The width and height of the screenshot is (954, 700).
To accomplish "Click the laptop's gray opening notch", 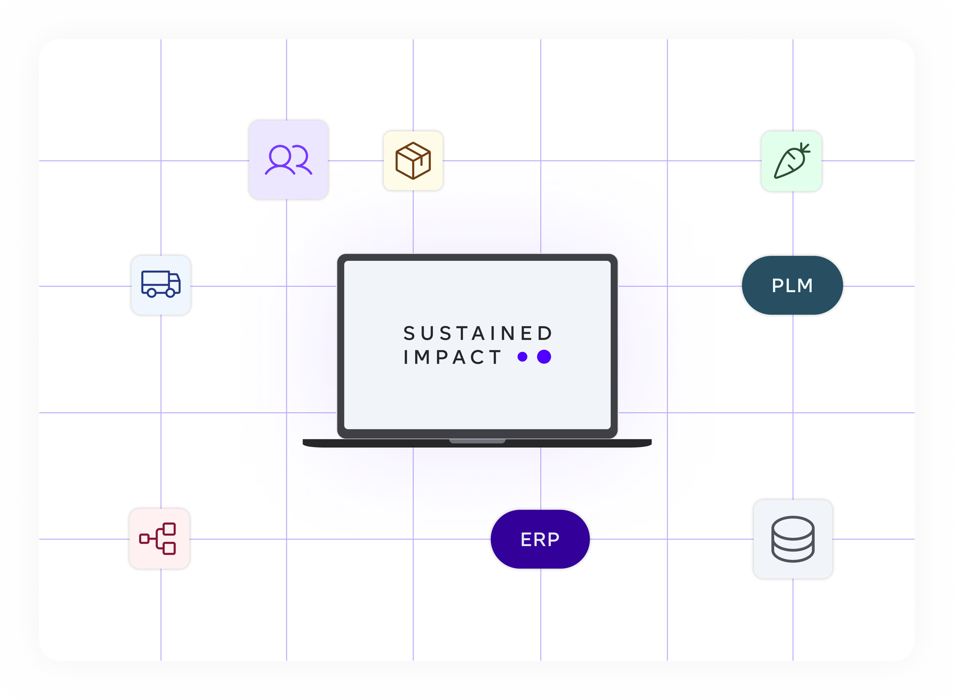I will point(477,441).
